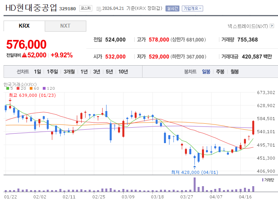
Task: Click the +9.92% change rate
Action: coord(62,55)
